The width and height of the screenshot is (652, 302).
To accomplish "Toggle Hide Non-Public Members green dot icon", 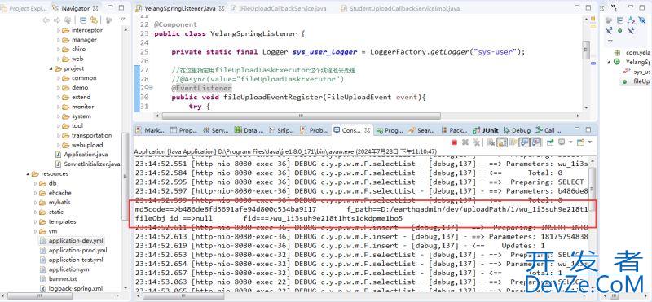I will point(619,30).
